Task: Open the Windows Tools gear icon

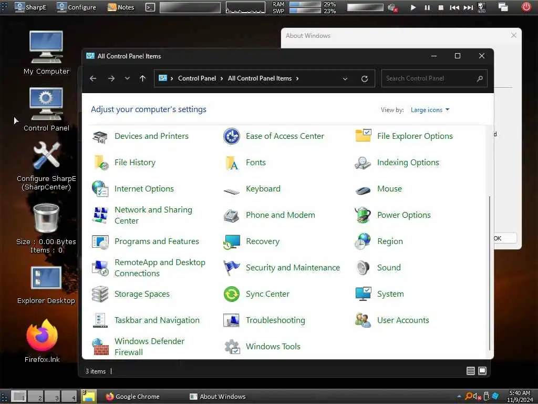Action: point(232,347)
